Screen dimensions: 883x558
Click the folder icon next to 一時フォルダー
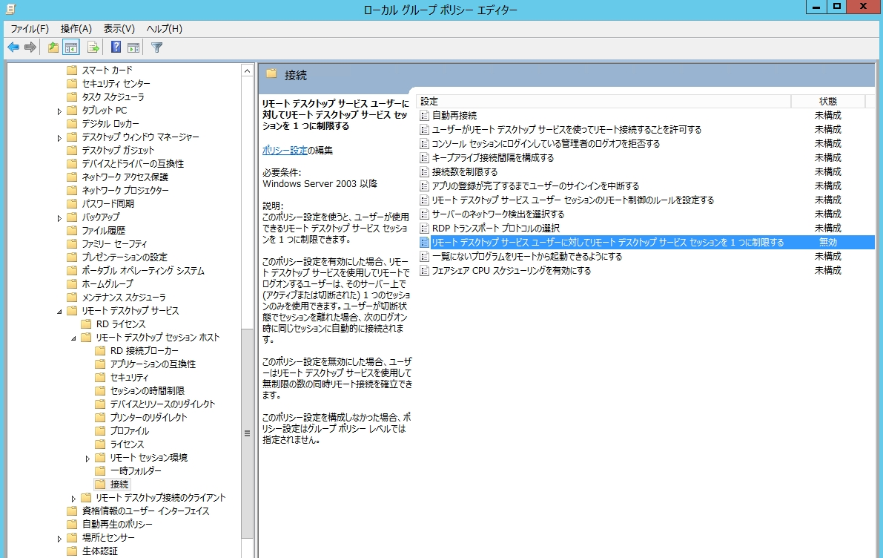tap(100, 471)
